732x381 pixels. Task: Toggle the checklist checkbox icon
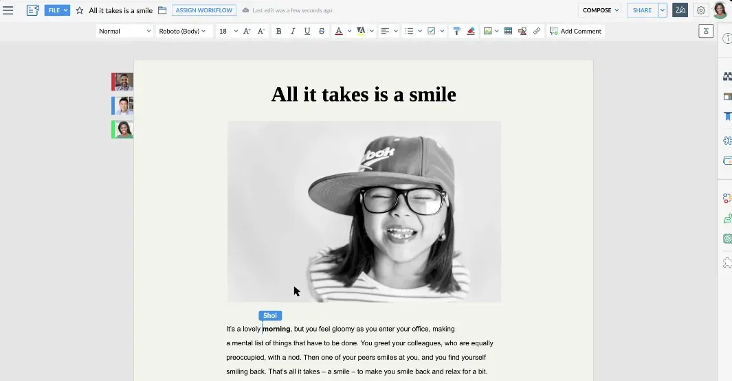coord(431,31)
